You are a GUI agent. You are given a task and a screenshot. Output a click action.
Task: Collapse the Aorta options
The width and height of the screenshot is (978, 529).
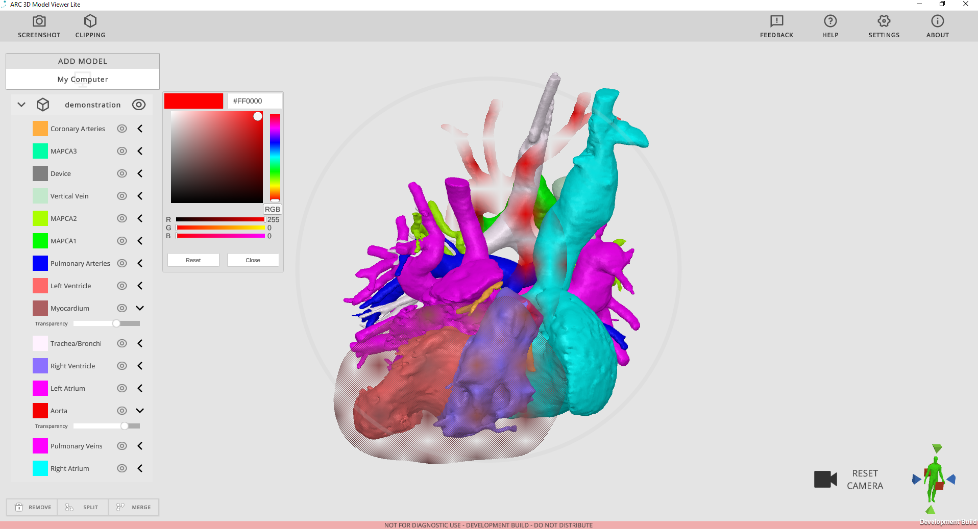[x=140, y=411]
